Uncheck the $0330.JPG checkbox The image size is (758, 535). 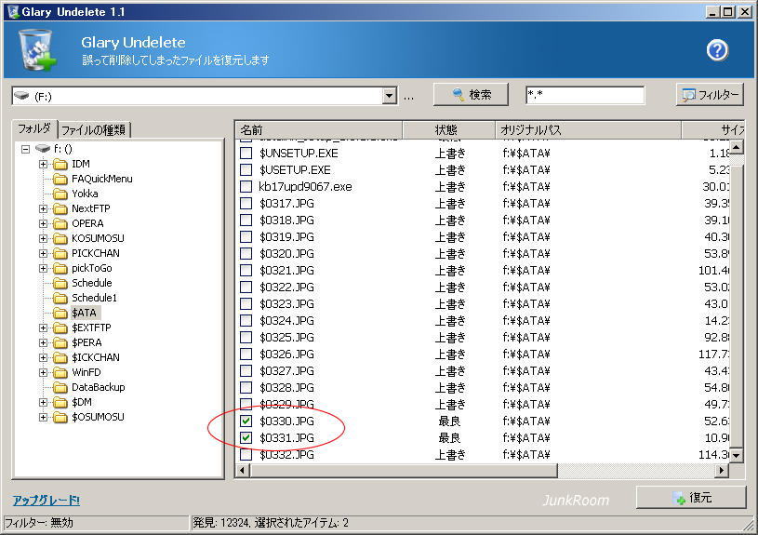[x=246, y=421]
